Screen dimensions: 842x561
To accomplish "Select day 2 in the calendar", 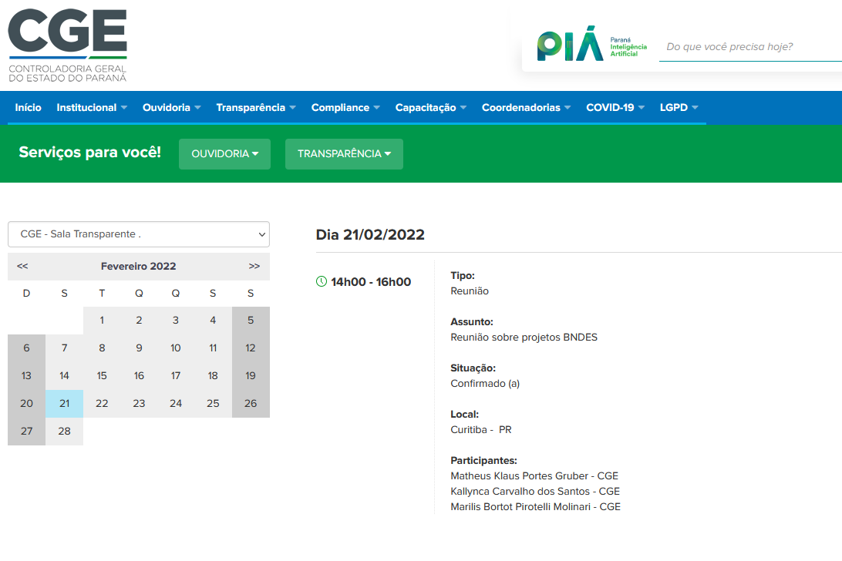I will click(139, 321).
